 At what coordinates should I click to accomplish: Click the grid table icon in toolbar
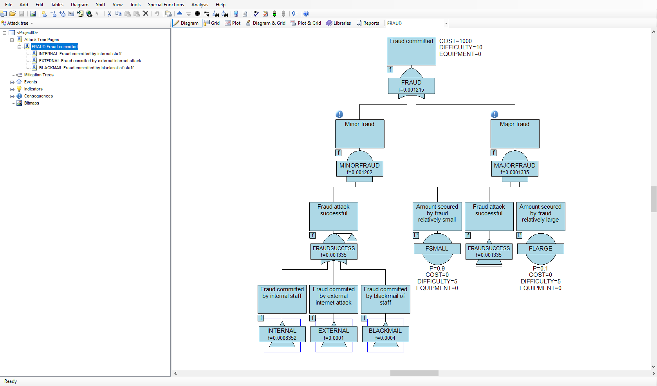tap(197, 14)
